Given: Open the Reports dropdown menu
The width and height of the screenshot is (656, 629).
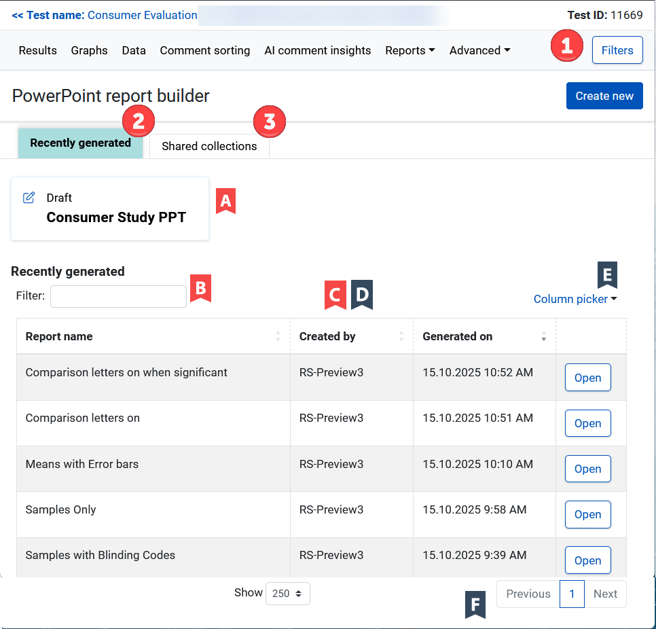Looking at the screenshot, I should 409,50.
